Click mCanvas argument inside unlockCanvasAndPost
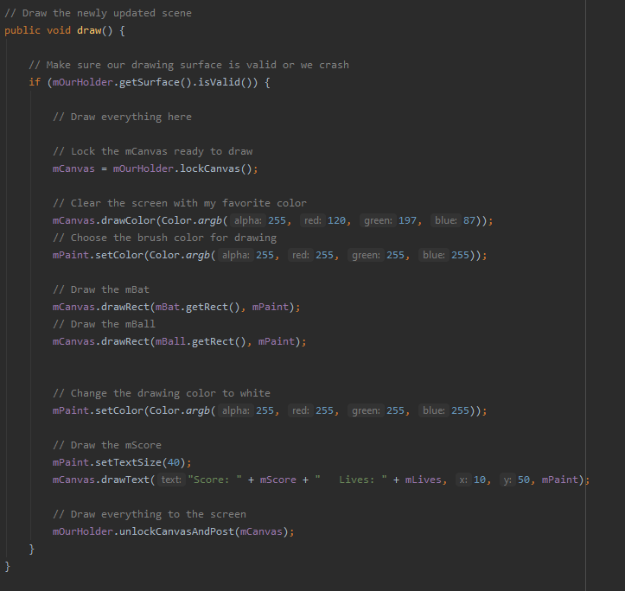 coord(261,531)
